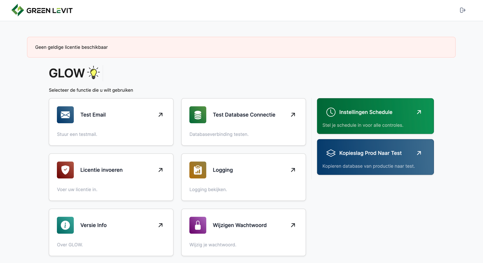Click the stacked layers icon on Kopieslag Prod Naar Test

pos(331,153)
